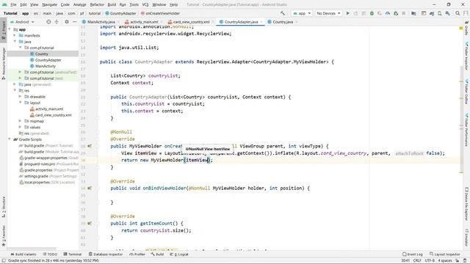This screenshot has height=264, width=470.
Task: Expand the drawable folder
Action: point(20,96)
